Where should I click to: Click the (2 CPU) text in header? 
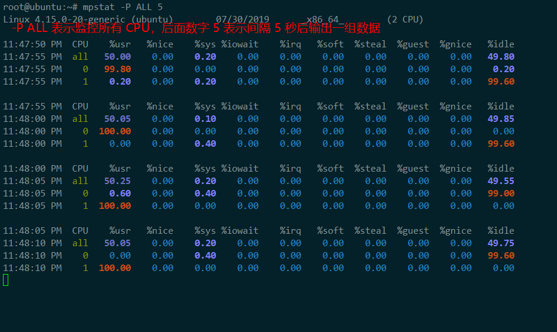click(x=405, y=20)
